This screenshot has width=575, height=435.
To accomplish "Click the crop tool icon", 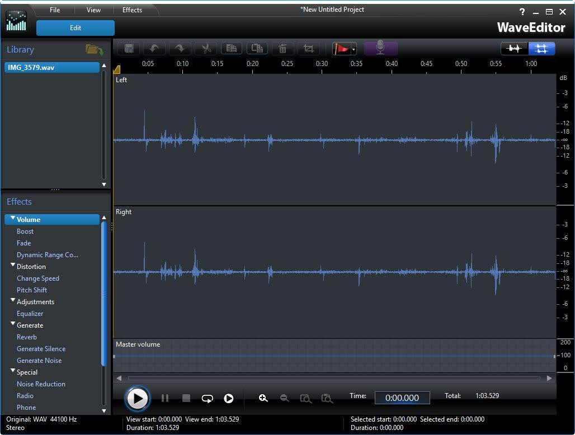I will (308, 49).
